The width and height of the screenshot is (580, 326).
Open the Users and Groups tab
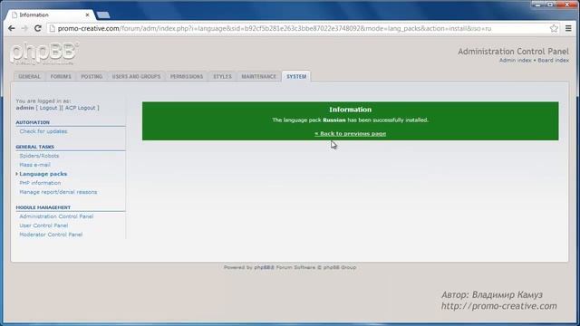click(136, 76)
